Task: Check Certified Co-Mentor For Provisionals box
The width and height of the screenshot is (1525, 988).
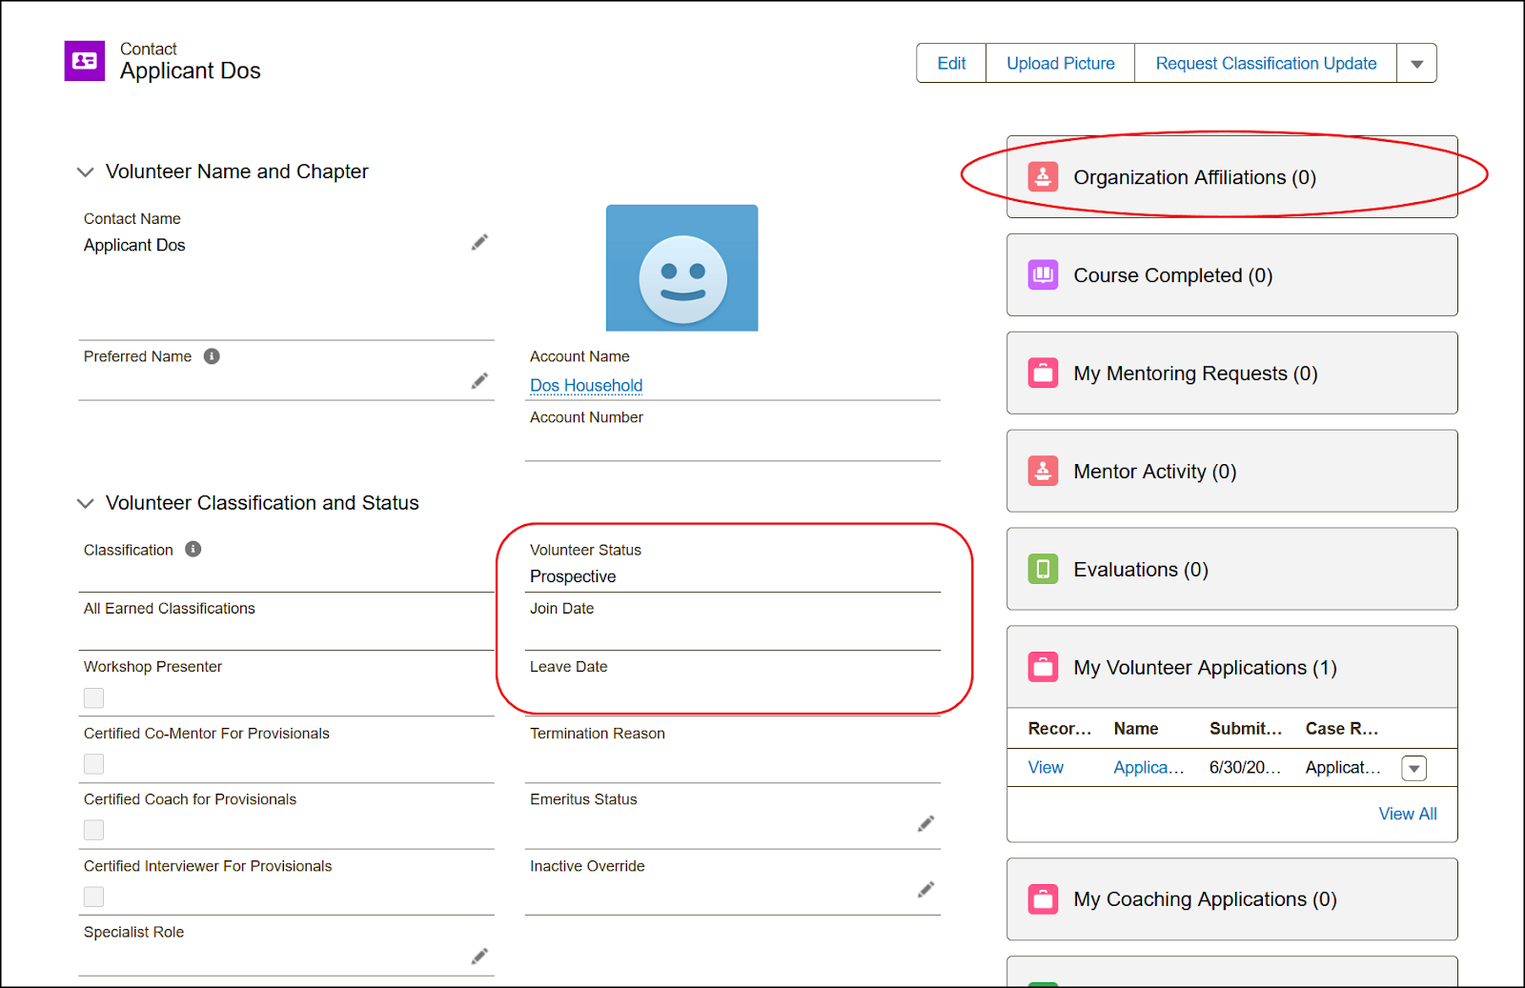Action: [x=93, y=764]
